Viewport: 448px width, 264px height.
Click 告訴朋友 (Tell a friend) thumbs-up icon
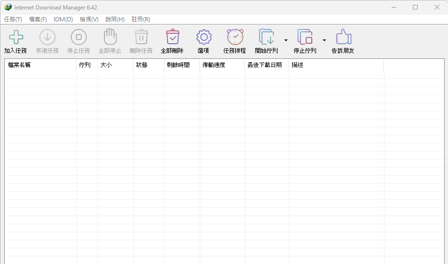tap(343, 37)
